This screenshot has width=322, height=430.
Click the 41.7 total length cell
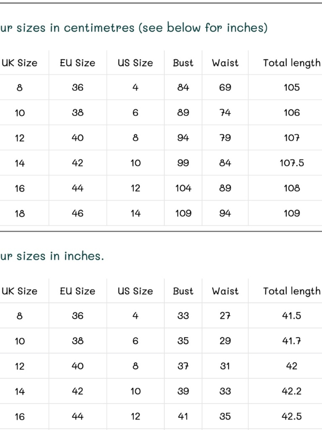click(292, 341)
